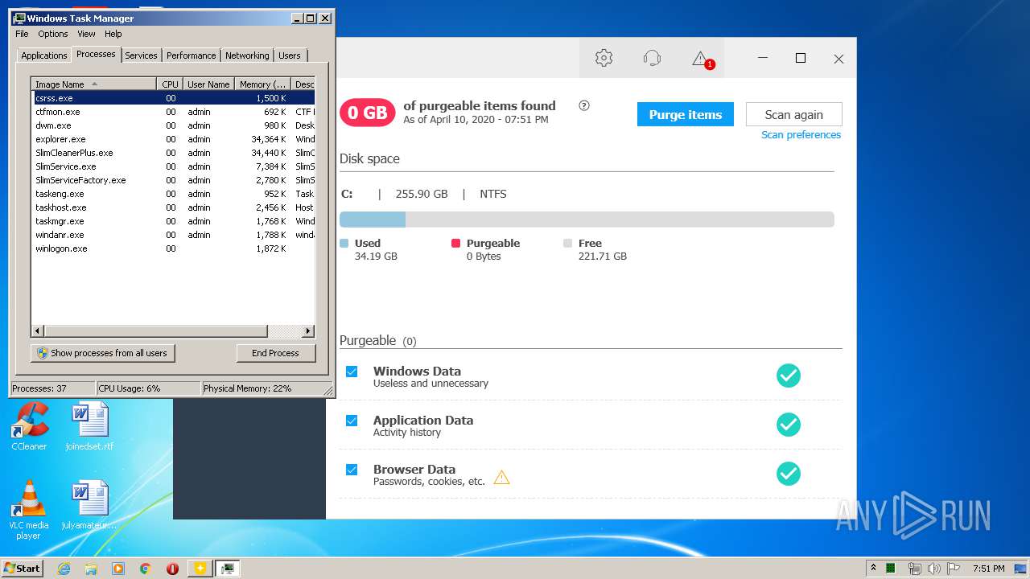Select the windanr.exe process row

[172, 235]
